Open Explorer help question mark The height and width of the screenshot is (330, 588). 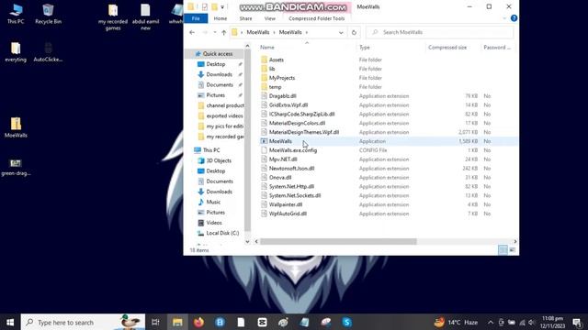(514, 18)
